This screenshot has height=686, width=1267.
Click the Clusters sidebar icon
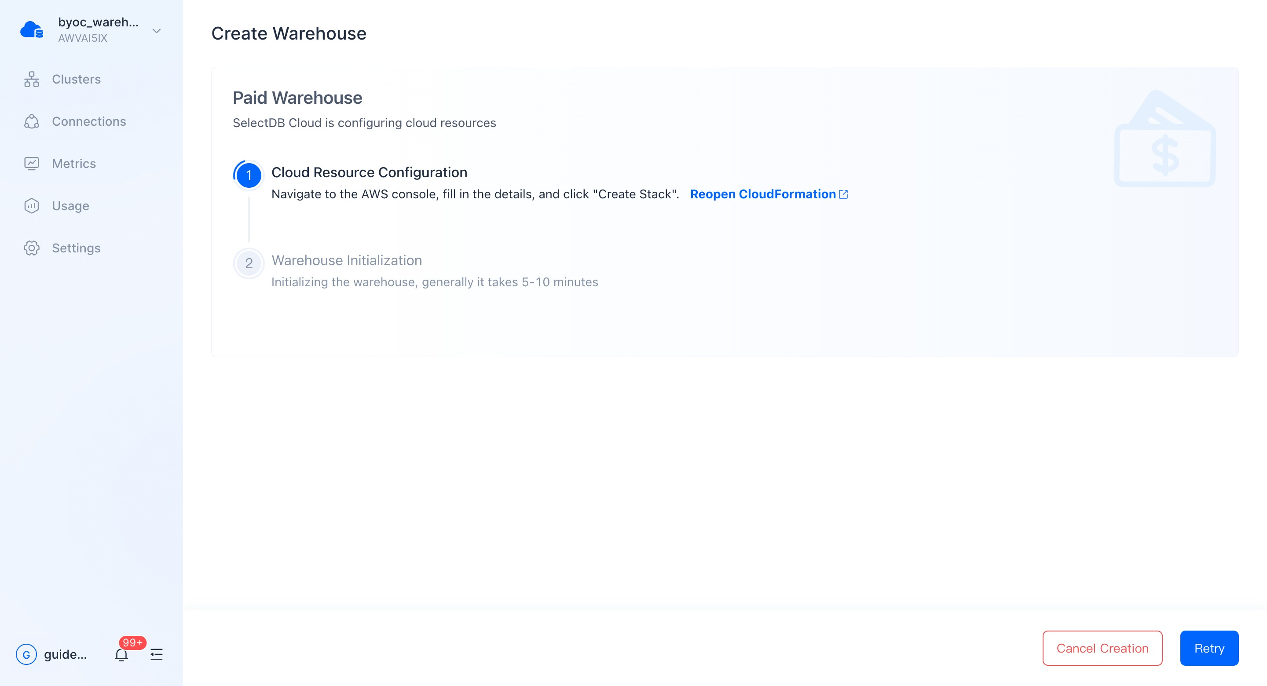point(32,79)
